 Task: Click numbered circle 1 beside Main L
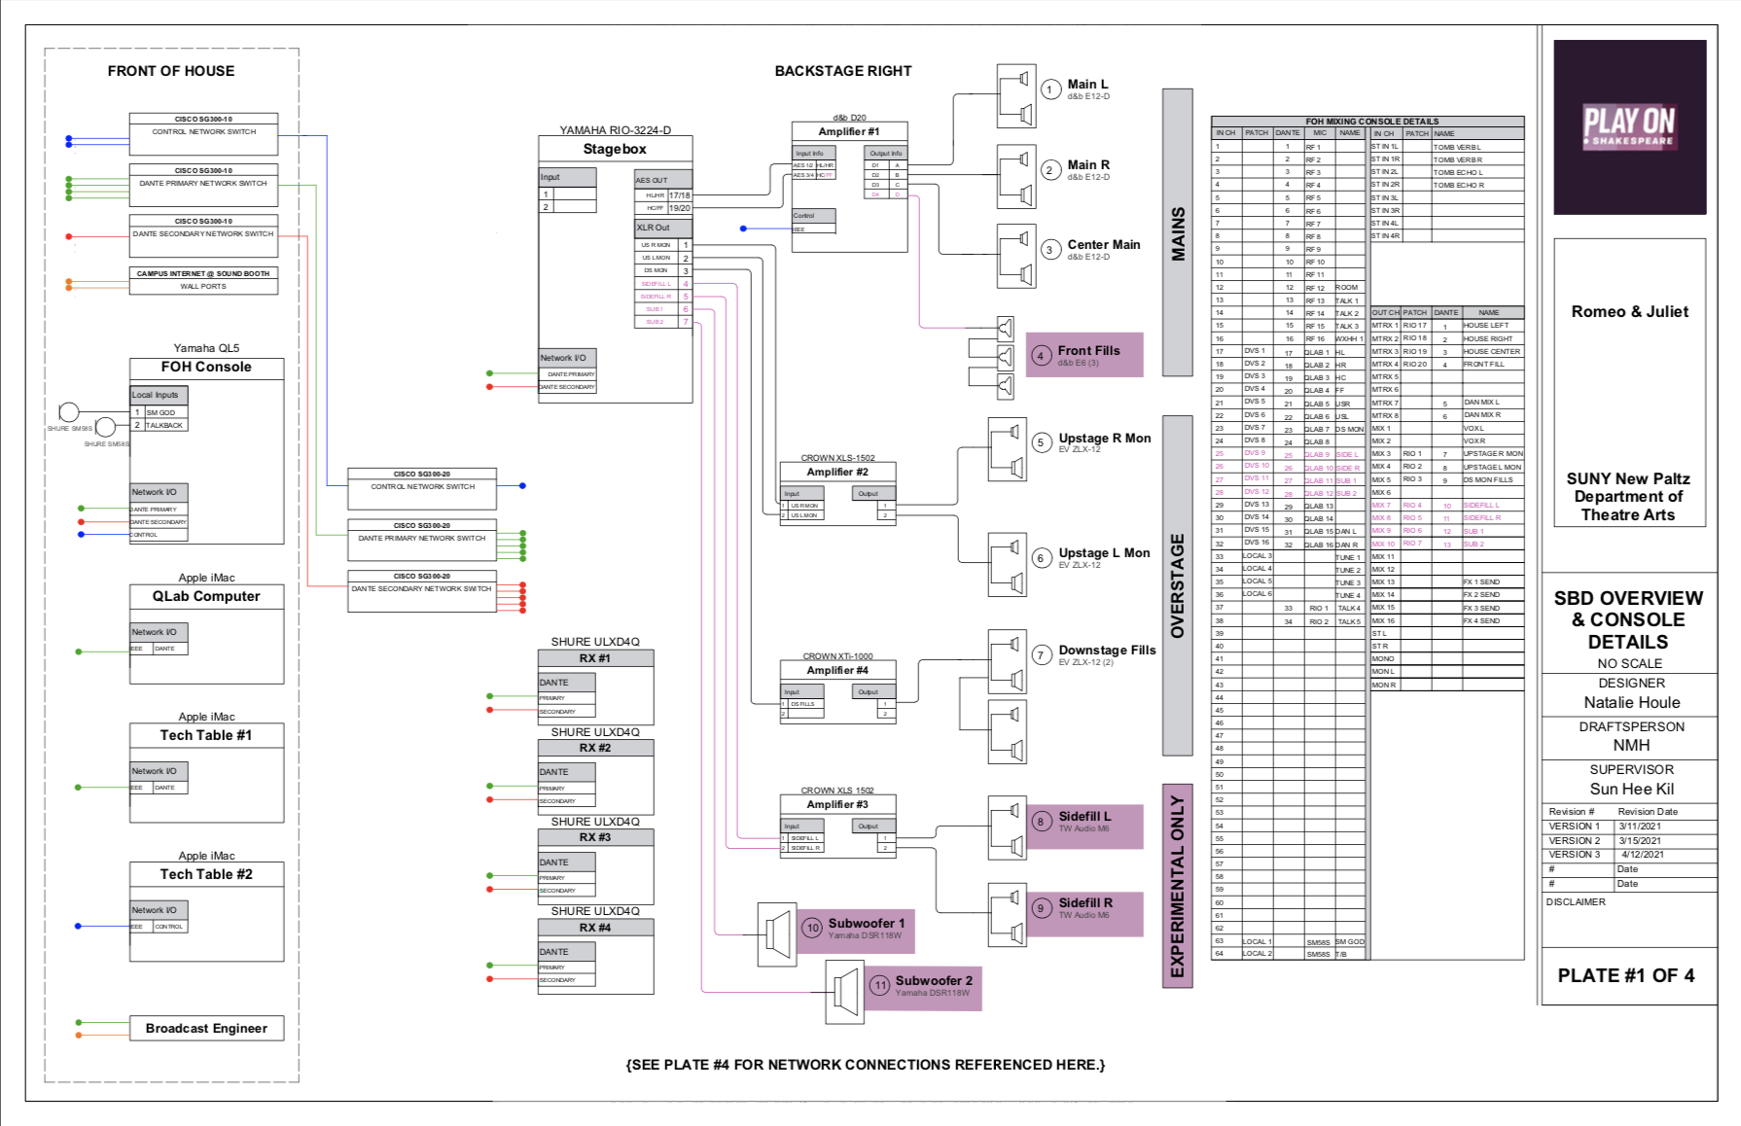(1050, 89)
